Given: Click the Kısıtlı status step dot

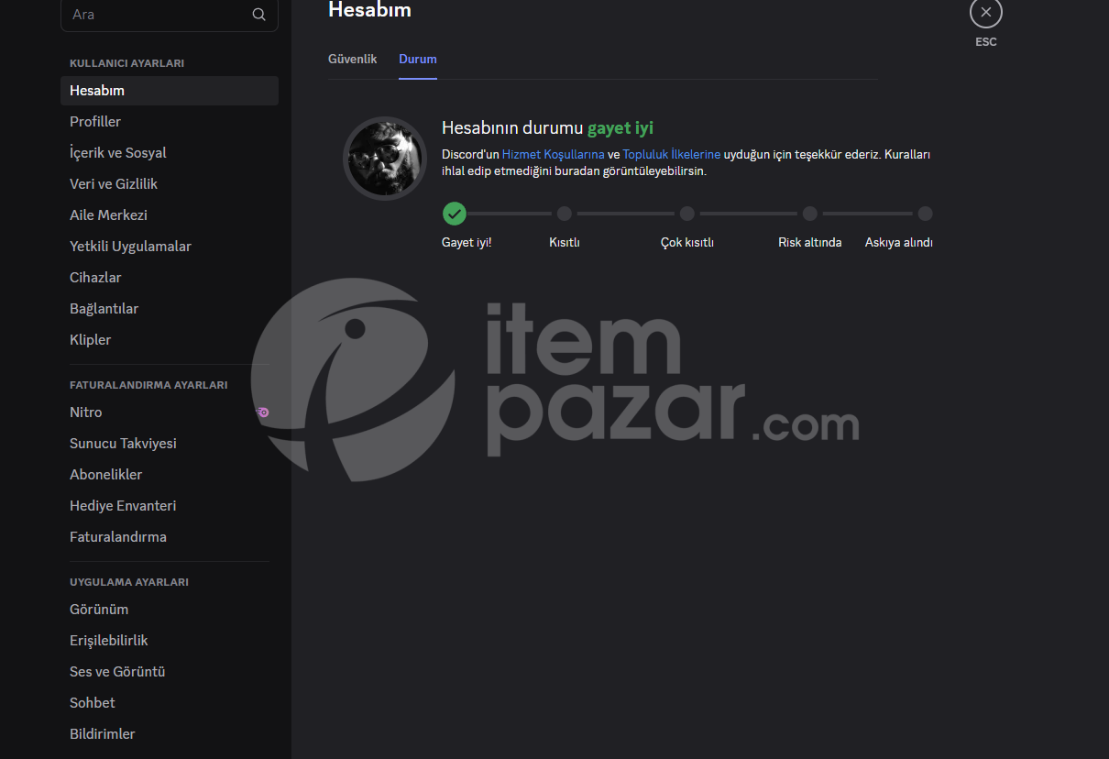Looking at the screenshot, I should pyautogui.click(x=565, y=214).
